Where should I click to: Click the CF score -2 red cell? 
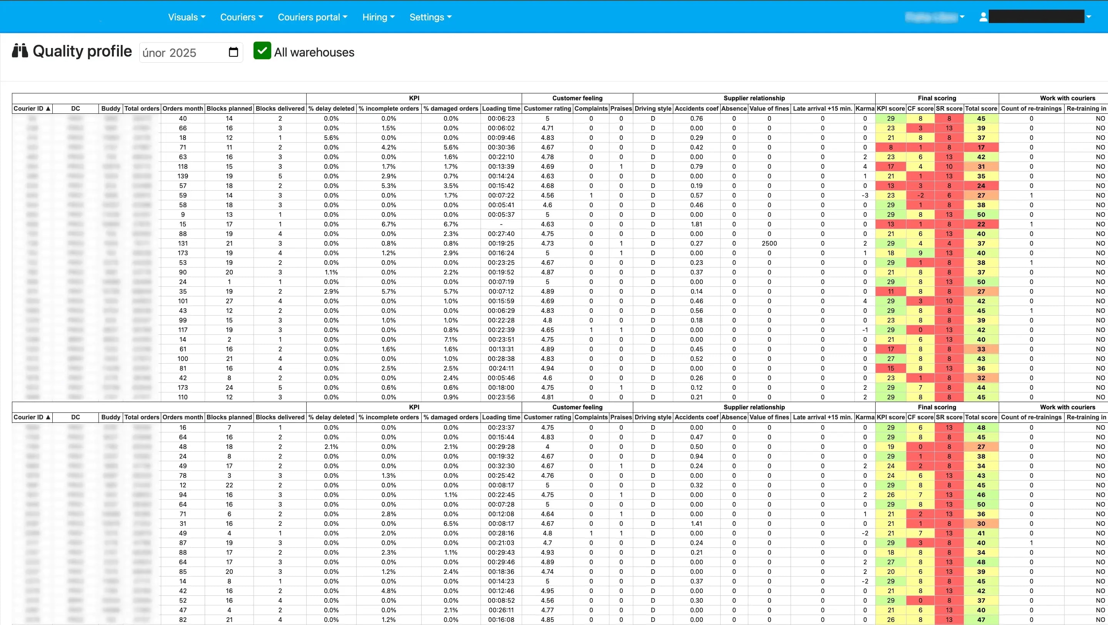pos(920,195)
